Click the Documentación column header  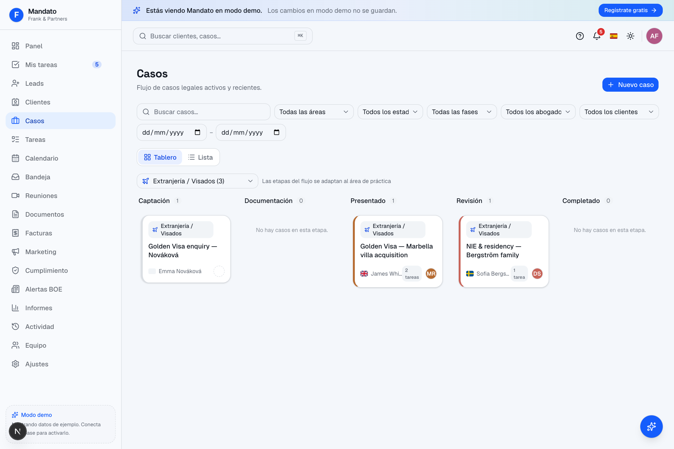[268, 200]
